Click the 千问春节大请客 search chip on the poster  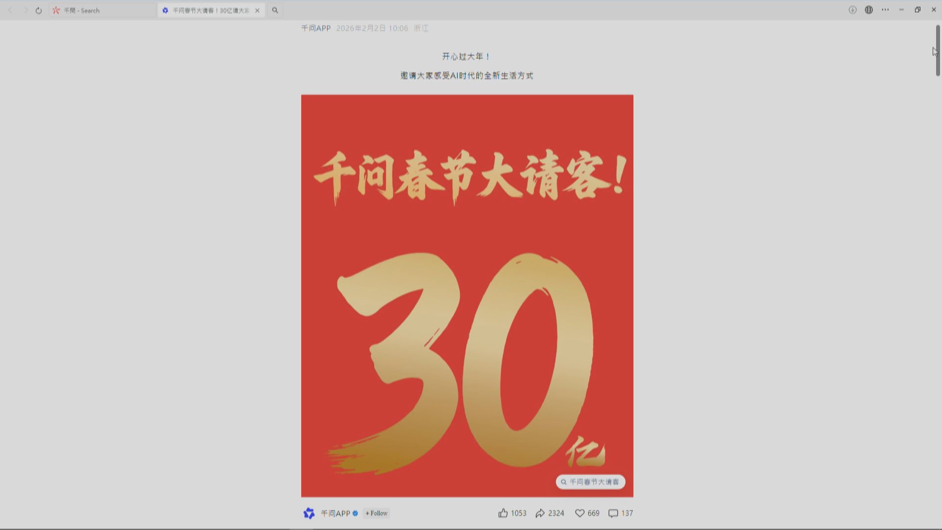[x=591, y=481]
